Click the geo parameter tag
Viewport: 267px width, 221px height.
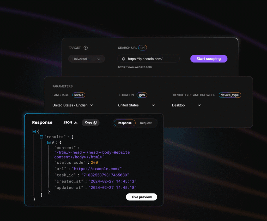coord(142,95)
